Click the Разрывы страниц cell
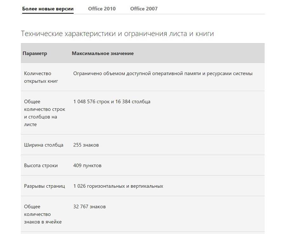This screenshot has width=284, height=234. pos(44,186)
